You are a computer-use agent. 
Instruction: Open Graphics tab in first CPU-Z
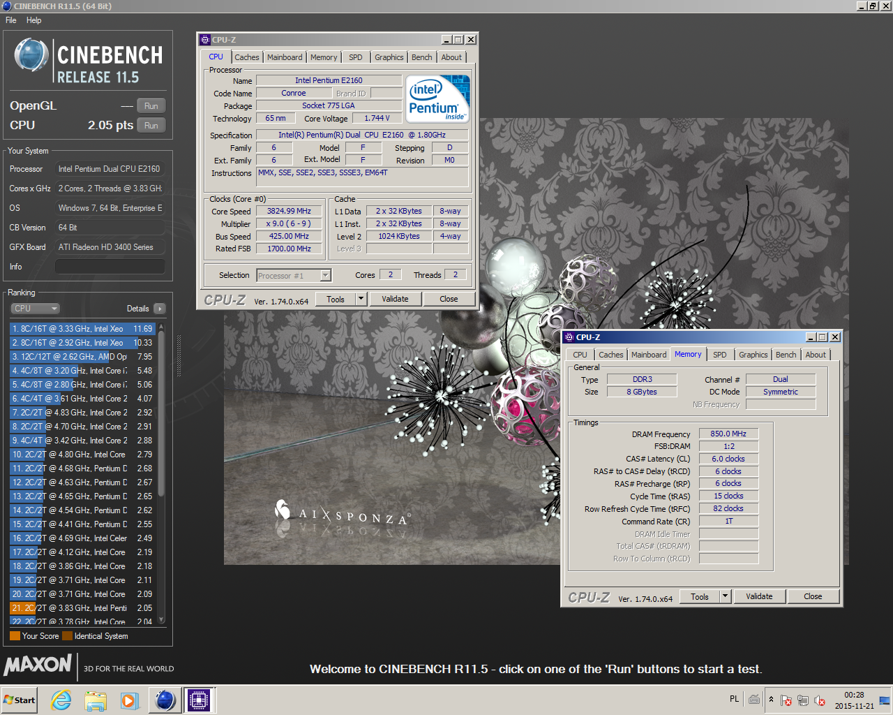[389, 57]
